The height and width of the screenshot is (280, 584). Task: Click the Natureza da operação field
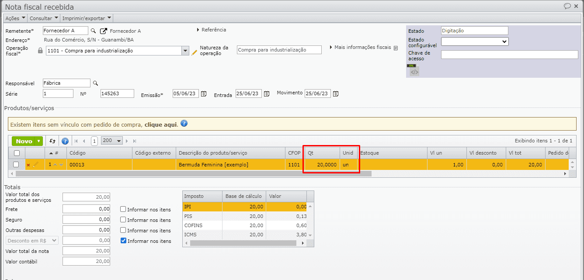coord(279,50)
